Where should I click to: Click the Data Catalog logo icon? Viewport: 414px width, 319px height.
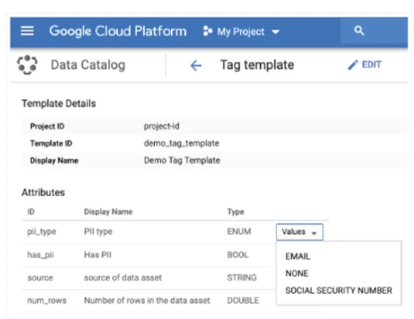coord(28,65)
